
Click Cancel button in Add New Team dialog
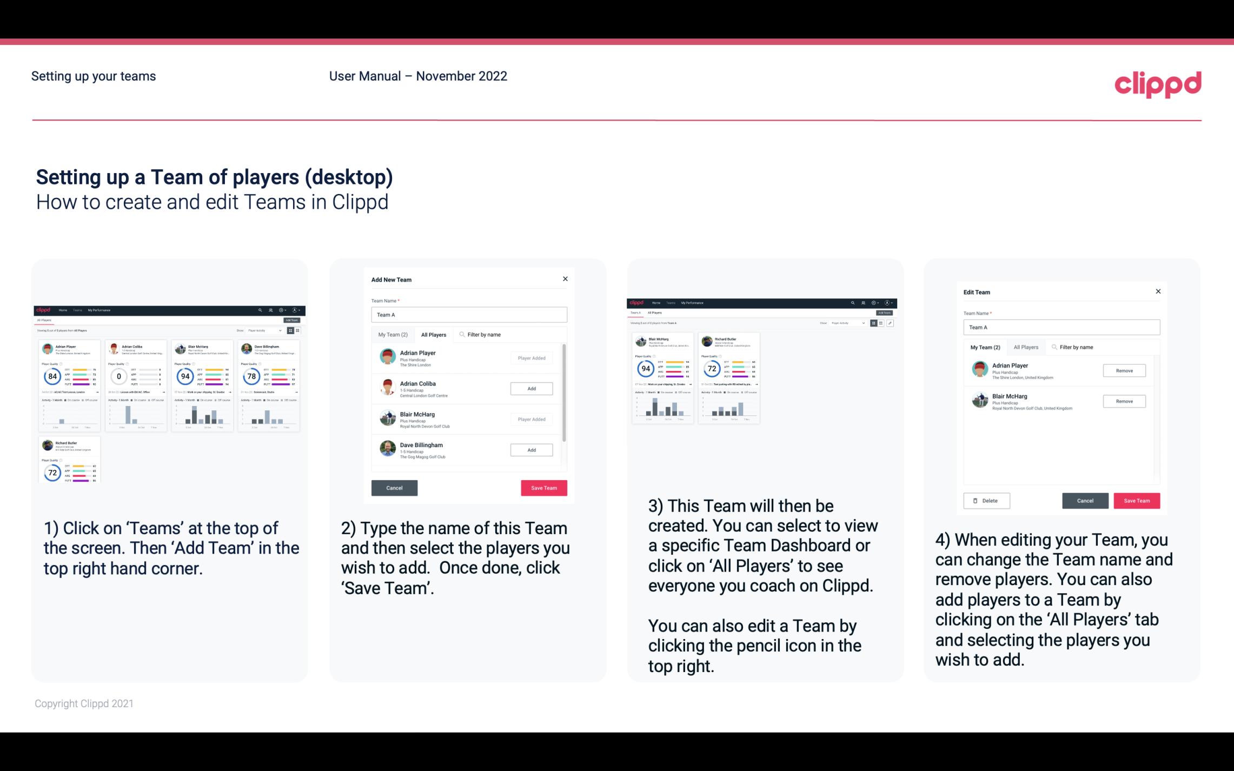click(394, 487)
